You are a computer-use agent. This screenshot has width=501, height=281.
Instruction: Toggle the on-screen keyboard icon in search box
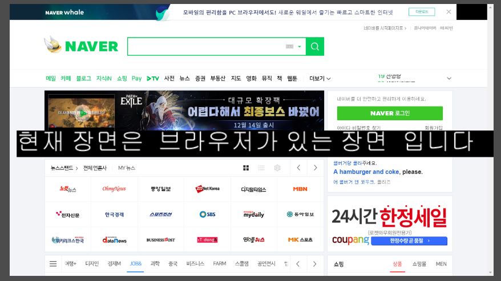289,47
